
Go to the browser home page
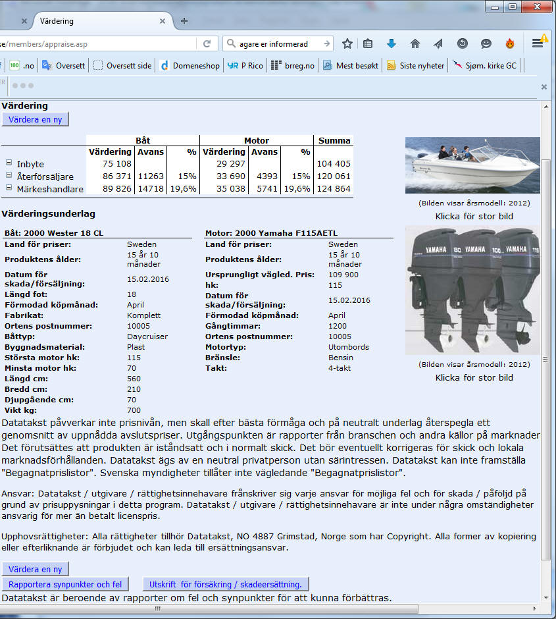415,44
